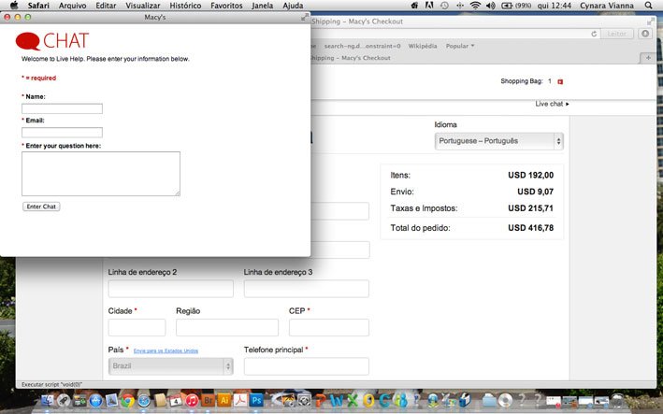This screenshot has height=414, width=663.
Task: Open the search-ng.d bookmark link
Action: pos(363,46)
